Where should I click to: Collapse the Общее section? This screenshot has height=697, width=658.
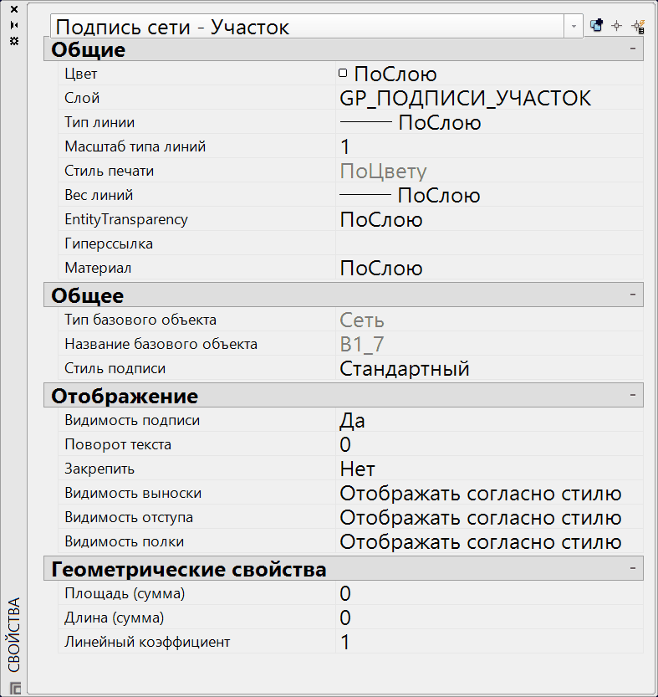click(x=633, y=295)
